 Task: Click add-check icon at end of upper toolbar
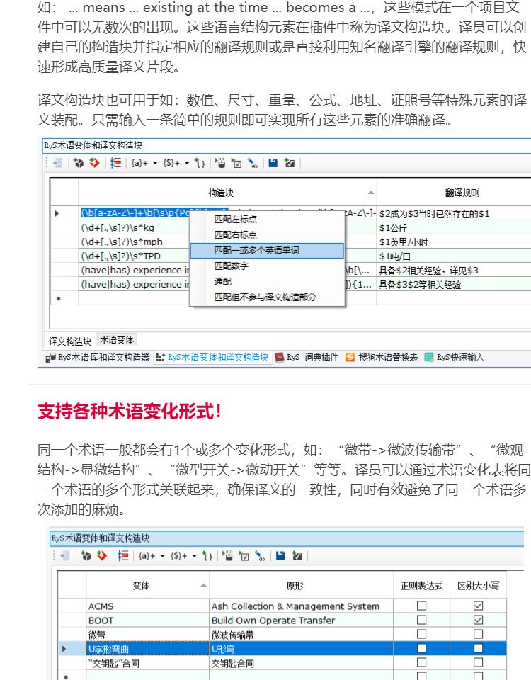(289, 163)
